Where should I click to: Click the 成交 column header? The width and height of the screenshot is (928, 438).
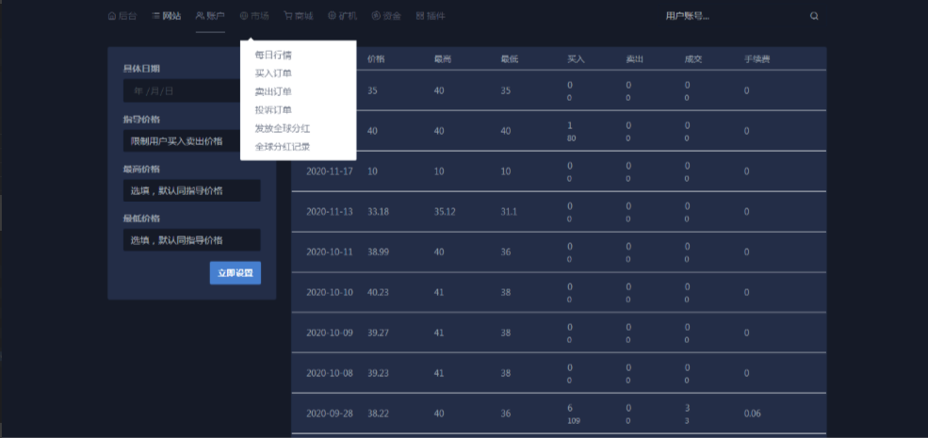click(693, 59)
